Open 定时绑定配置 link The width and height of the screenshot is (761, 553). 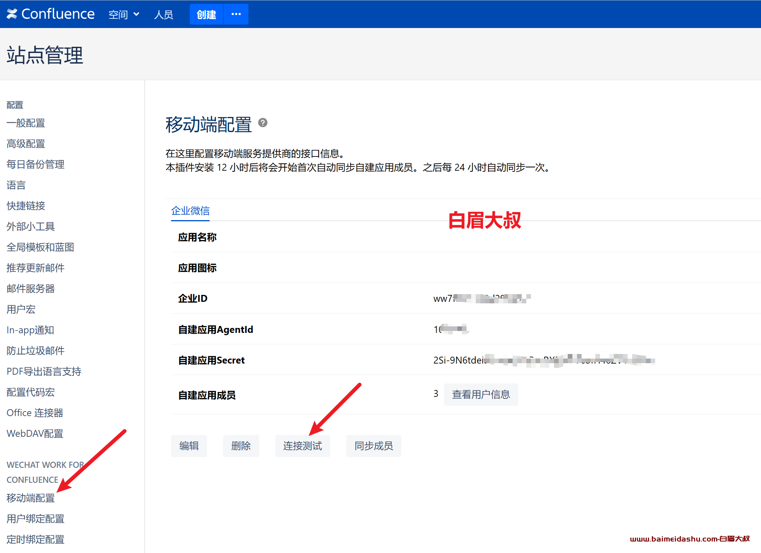(35, 540)
